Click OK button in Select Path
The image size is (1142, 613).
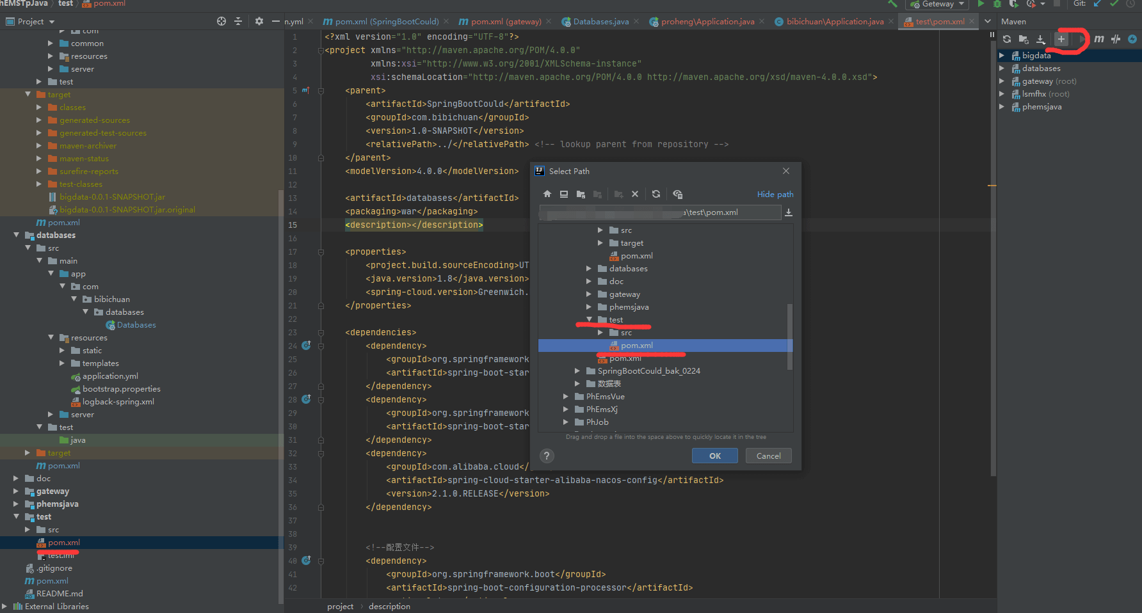click(714, 456)
